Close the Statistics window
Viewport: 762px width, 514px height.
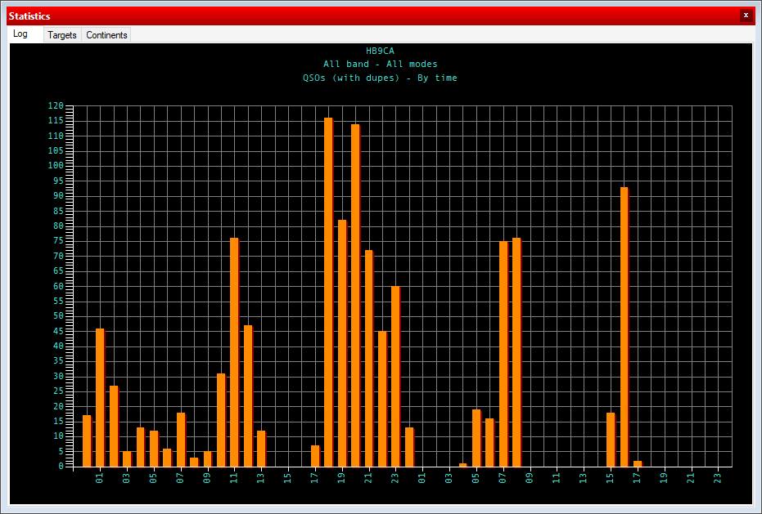745,16
